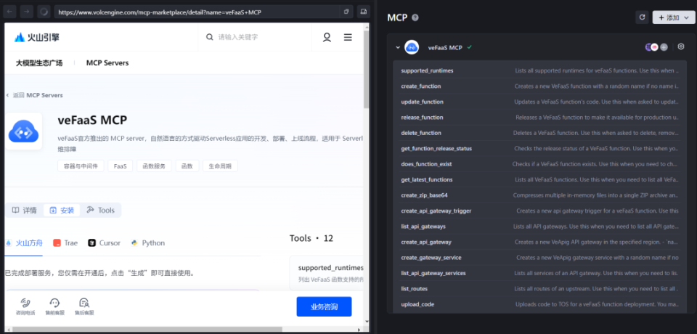
Task: Refresh the MCP server list
Action: pyautogui.click(x=642, y=17)
